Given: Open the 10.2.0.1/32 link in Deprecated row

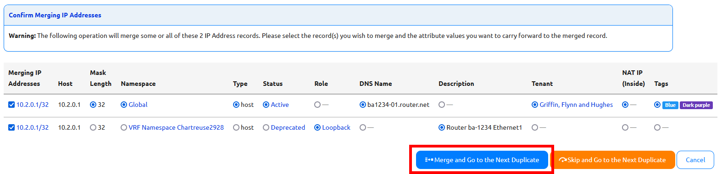Looking at the screenshot, I should (33, 127).
